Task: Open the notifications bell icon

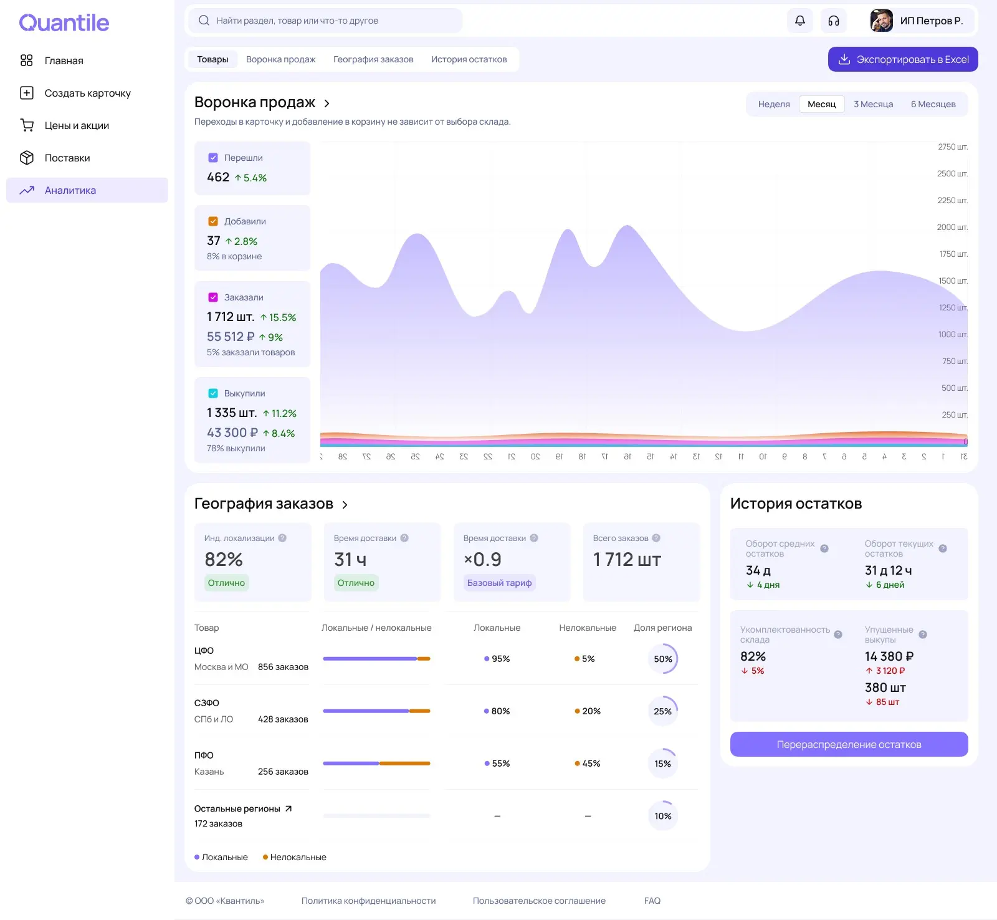Action: point(800,21)
